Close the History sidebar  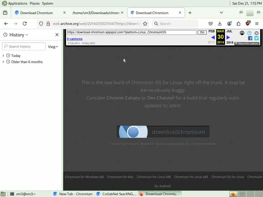pos(57,35)
